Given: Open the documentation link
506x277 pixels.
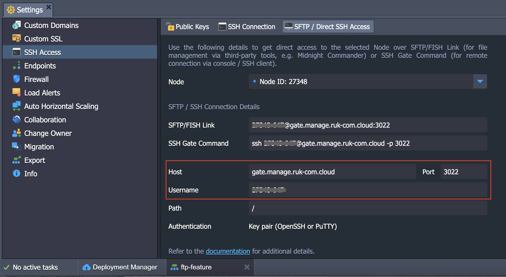Looking at the screenshot, I should [228, 251].
